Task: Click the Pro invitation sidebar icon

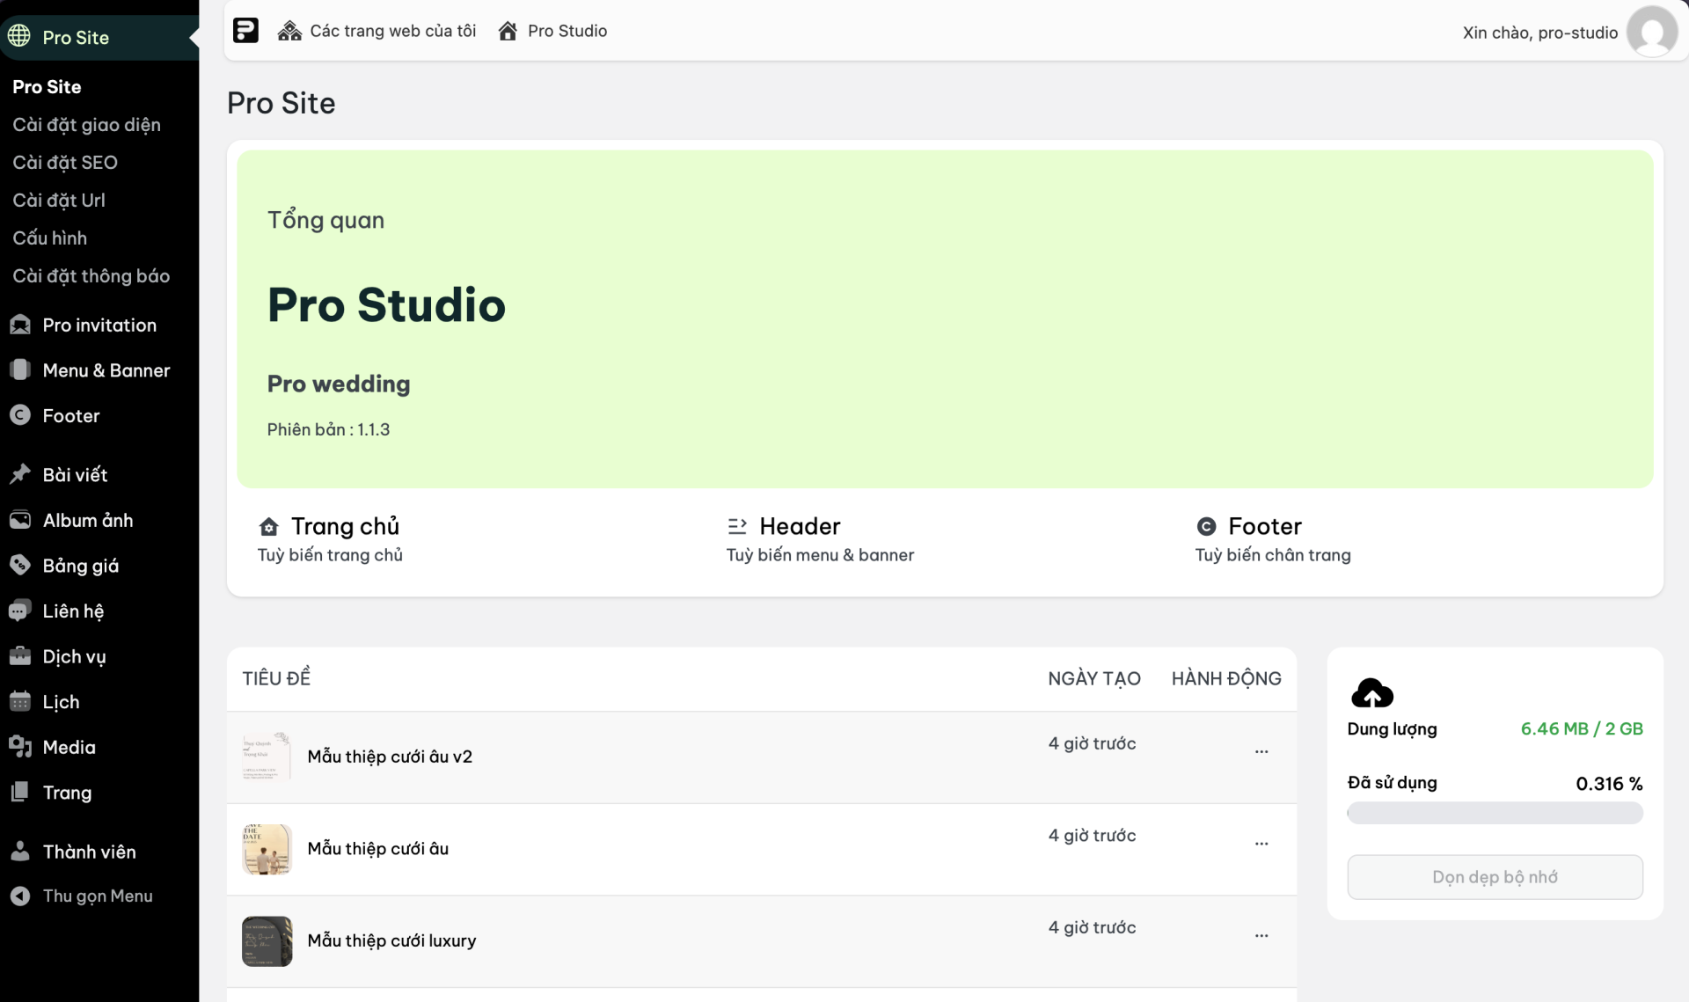Action: point(20,325)
